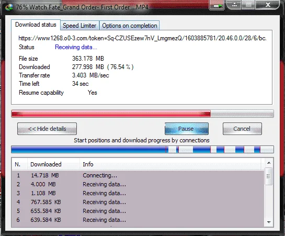
Task: Click the IDM globe icon in title bar
Action: [9, 7]
